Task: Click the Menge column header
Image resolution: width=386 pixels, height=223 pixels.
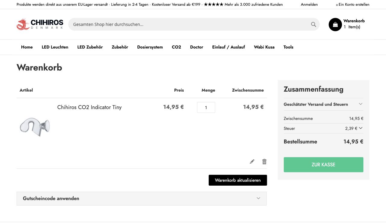Action: click(208, 90)
